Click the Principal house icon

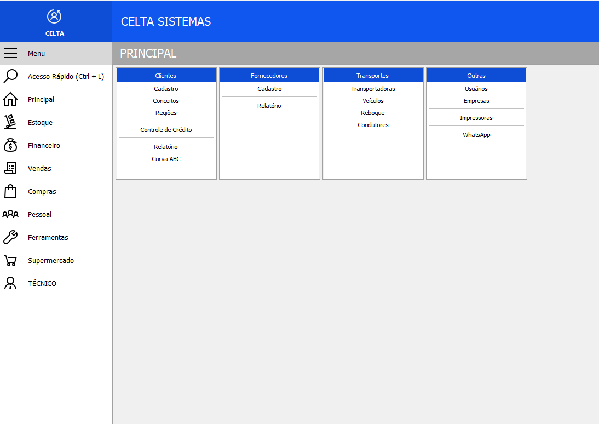[10, 99]
